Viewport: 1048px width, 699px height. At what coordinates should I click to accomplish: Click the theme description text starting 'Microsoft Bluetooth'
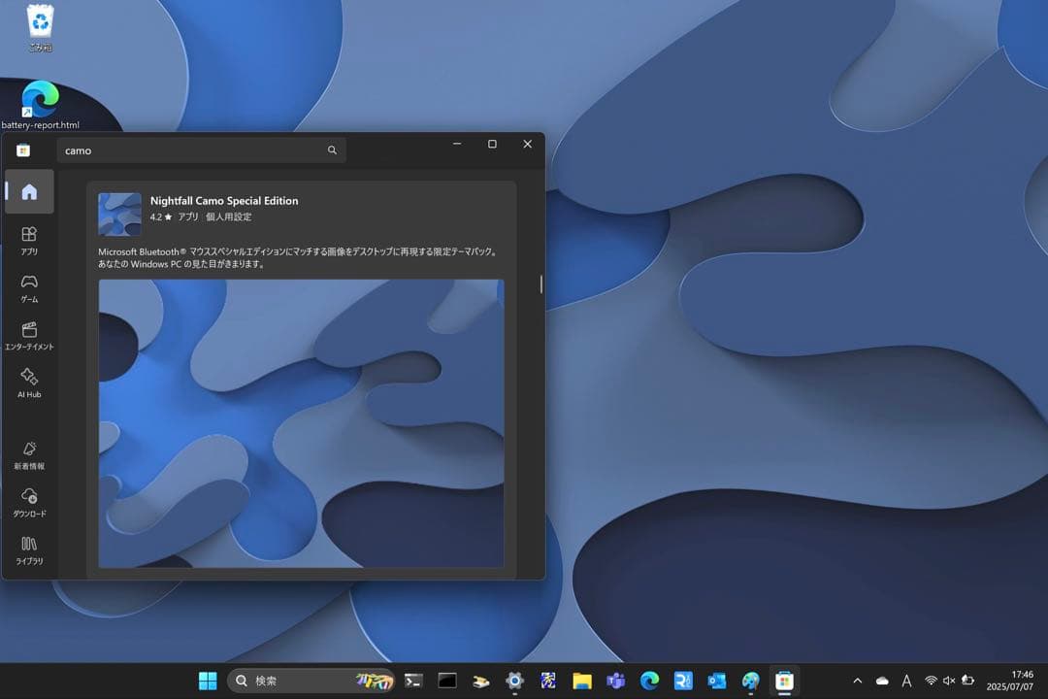click(298, 257)
